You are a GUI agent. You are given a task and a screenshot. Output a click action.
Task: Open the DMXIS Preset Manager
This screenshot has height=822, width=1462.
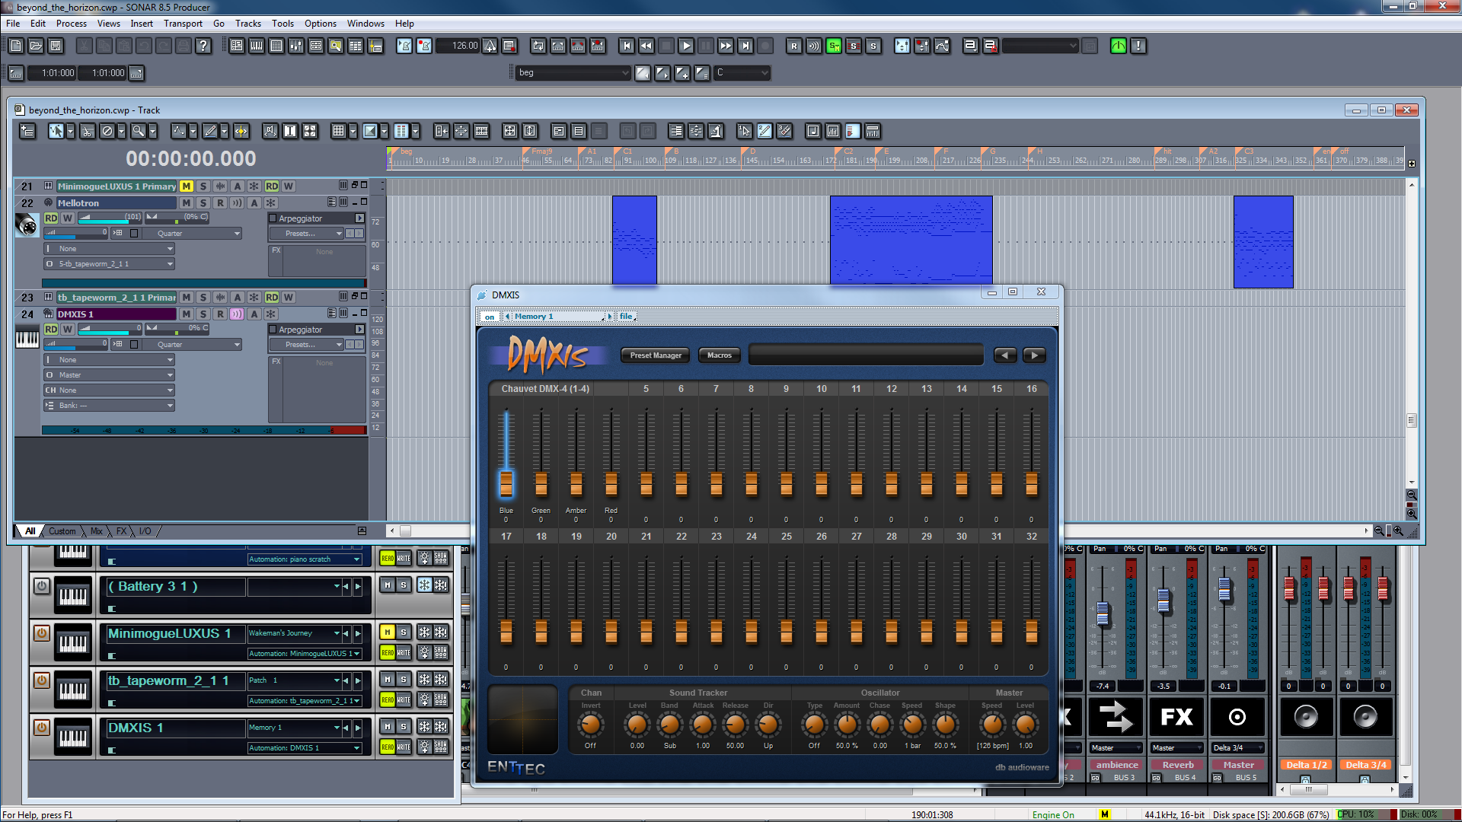coord(655,355)
